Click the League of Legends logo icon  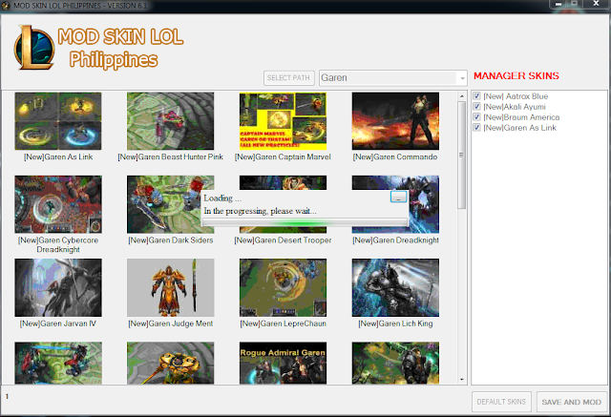pos(34,48)
